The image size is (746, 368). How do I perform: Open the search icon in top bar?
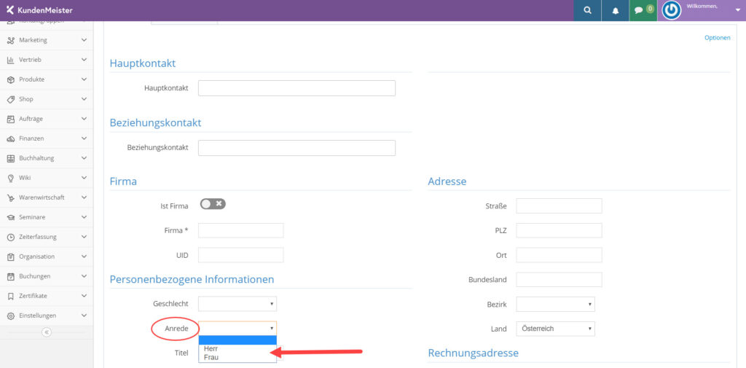[x=588, y=10]
